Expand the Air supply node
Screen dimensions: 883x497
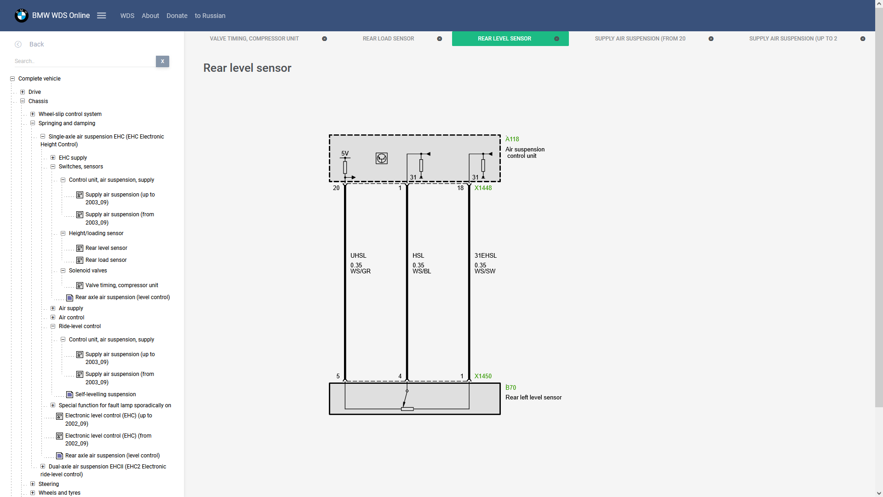(53, 308)
